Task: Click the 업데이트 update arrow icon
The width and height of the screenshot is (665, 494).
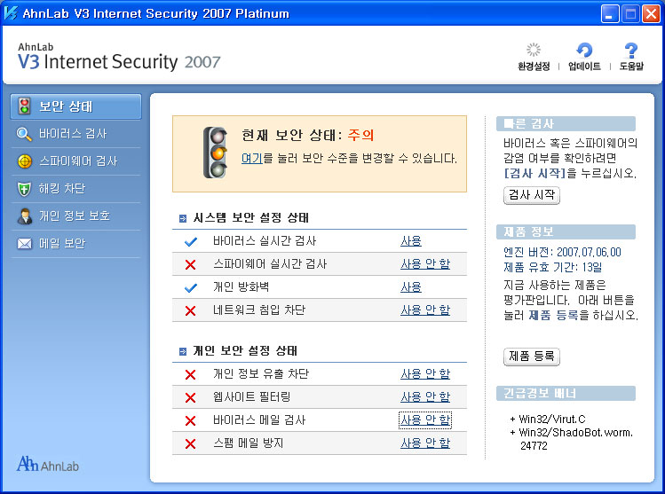Action: [x=584, y=50]
